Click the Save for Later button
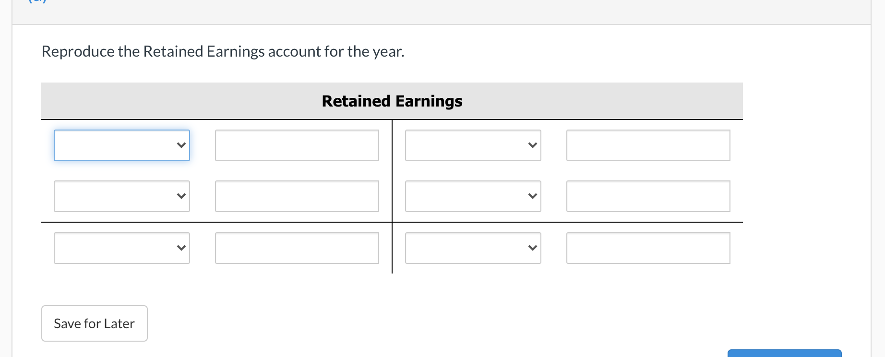Screen dimensions: 885x357 coord(94,323)
